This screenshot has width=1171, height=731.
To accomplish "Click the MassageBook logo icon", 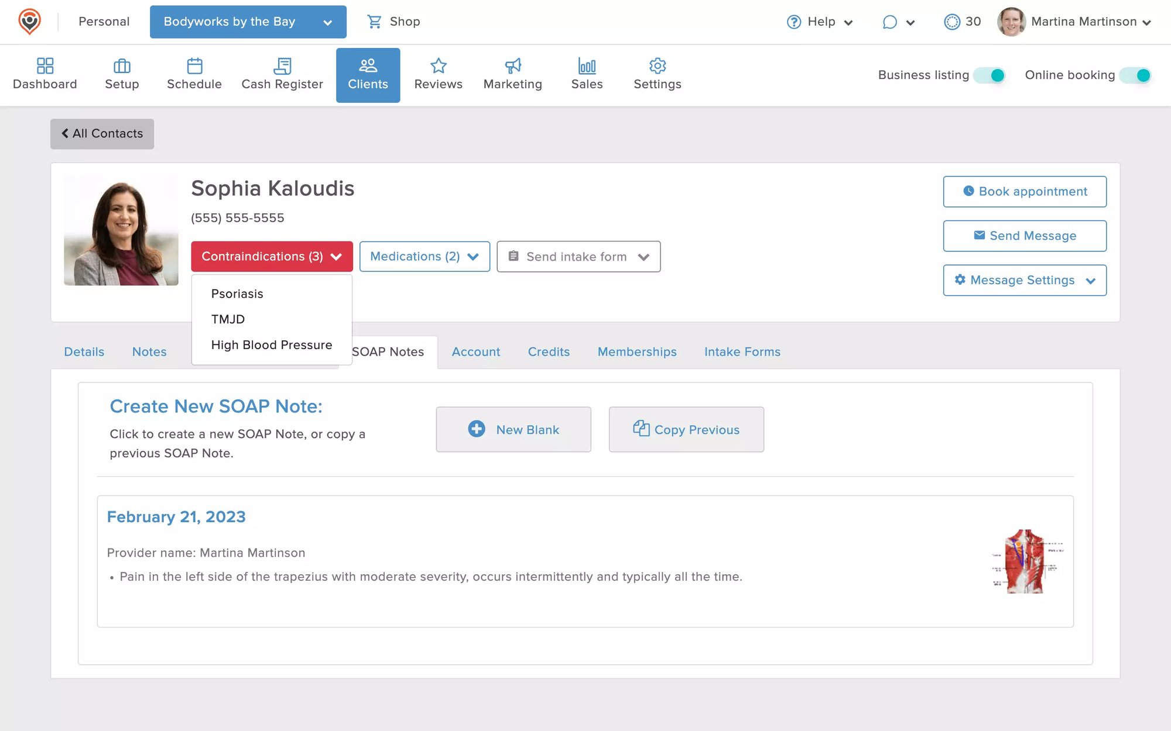I will pos(29,22).
